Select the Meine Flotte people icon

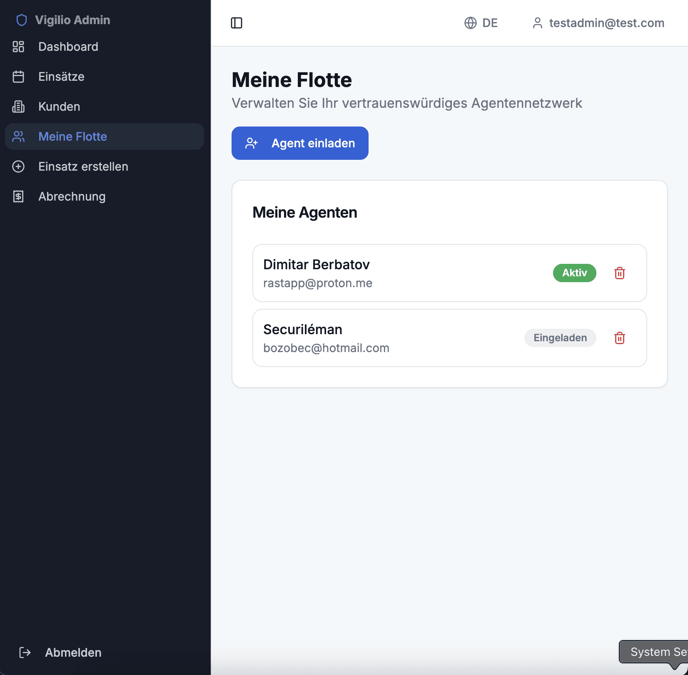(18, 136)
